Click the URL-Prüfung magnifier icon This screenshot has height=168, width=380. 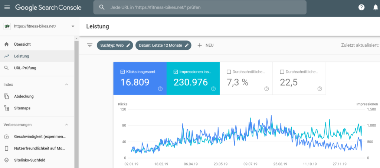[x=7, y=68]
